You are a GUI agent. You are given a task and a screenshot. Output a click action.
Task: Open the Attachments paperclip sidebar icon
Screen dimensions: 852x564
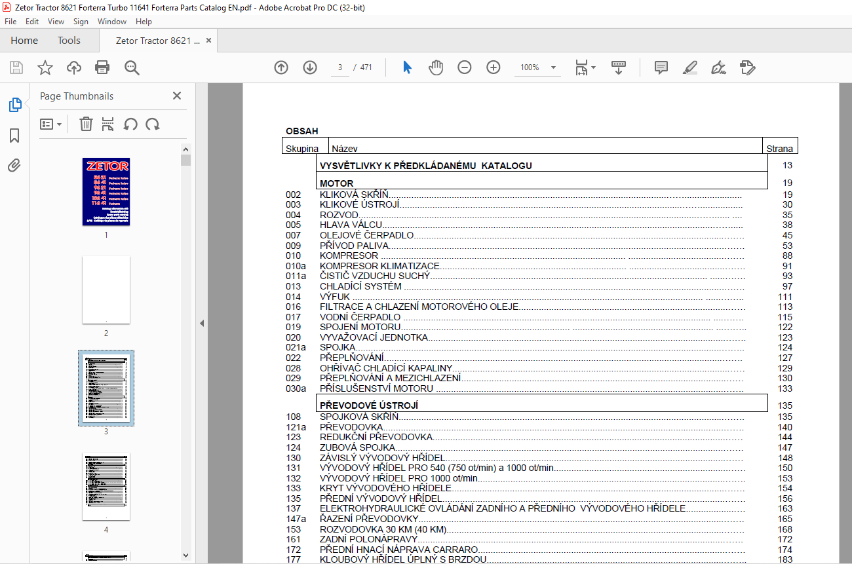[x=14, y=165]
